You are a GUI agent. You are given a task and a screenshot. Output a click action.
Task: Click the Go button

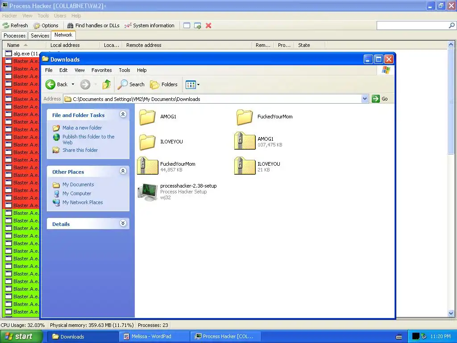coord(380,99)
